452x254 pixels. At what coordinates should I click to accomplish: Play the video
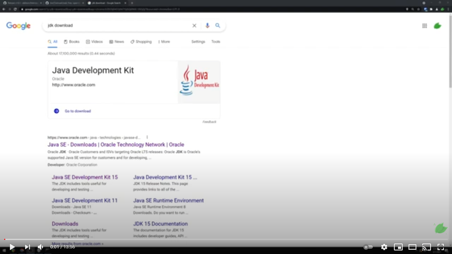(12, 247)
